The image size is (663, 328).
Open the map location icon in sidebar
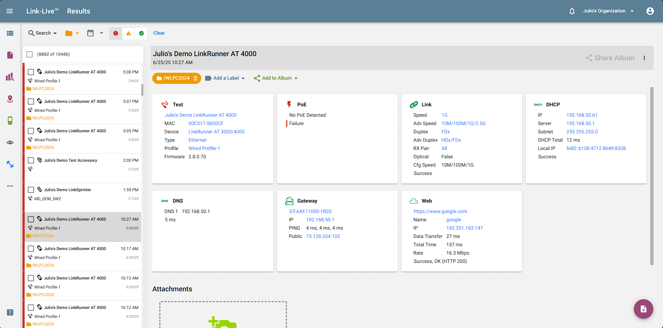10,99
